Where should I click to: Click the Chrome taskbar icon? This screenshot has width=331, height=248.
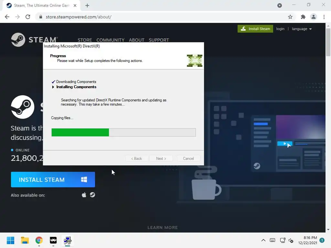39,240
